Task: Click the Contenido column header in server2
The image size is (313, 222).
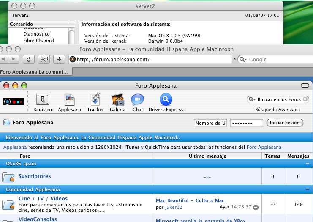Action: (x=38, y=24)
